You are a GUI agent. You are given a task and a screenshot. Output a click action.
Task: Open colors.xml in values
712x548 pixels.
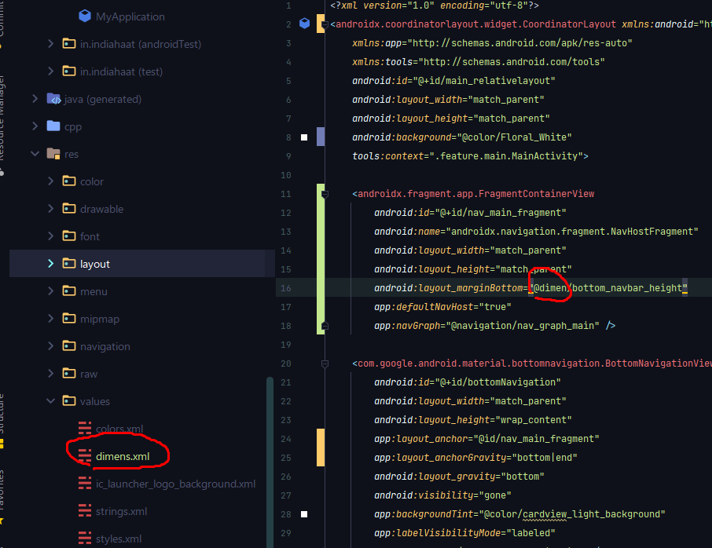(119, 429)
